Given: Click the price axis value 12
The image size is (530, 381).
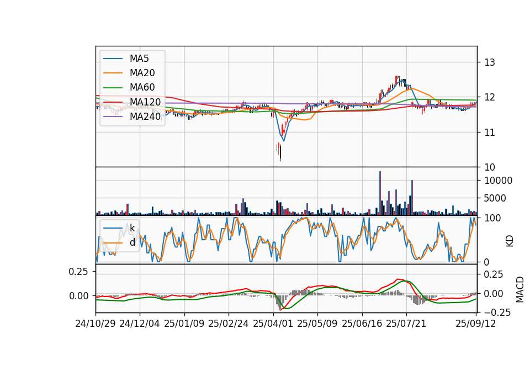Looking at the screenshot, I should point(490,97).
